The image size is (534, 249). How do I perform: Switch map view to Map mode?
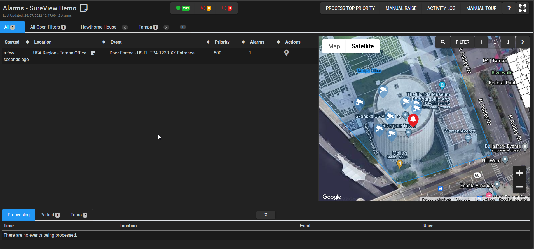click(x=334, y=46)
